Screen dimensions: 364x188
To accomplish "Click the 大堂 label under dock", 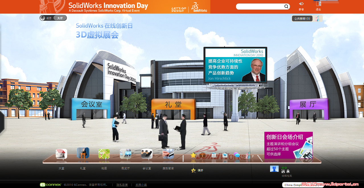I will [x=61, y=168].
